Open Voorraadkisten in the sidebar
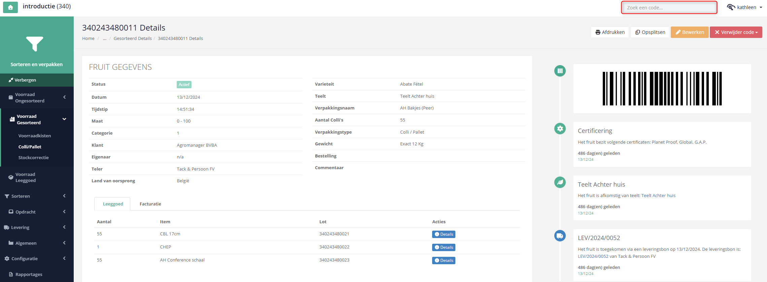Screen dimensions: 767x282 (35, 136)
